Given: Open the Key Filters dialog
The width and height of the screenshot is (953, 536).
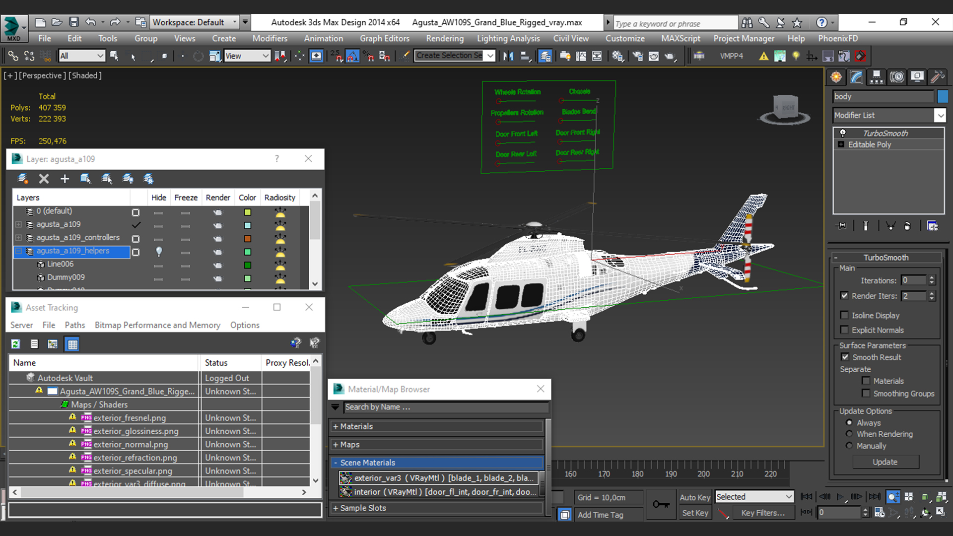Looking at the screenshot, I should pyautogui.click(x=763, y=513).
